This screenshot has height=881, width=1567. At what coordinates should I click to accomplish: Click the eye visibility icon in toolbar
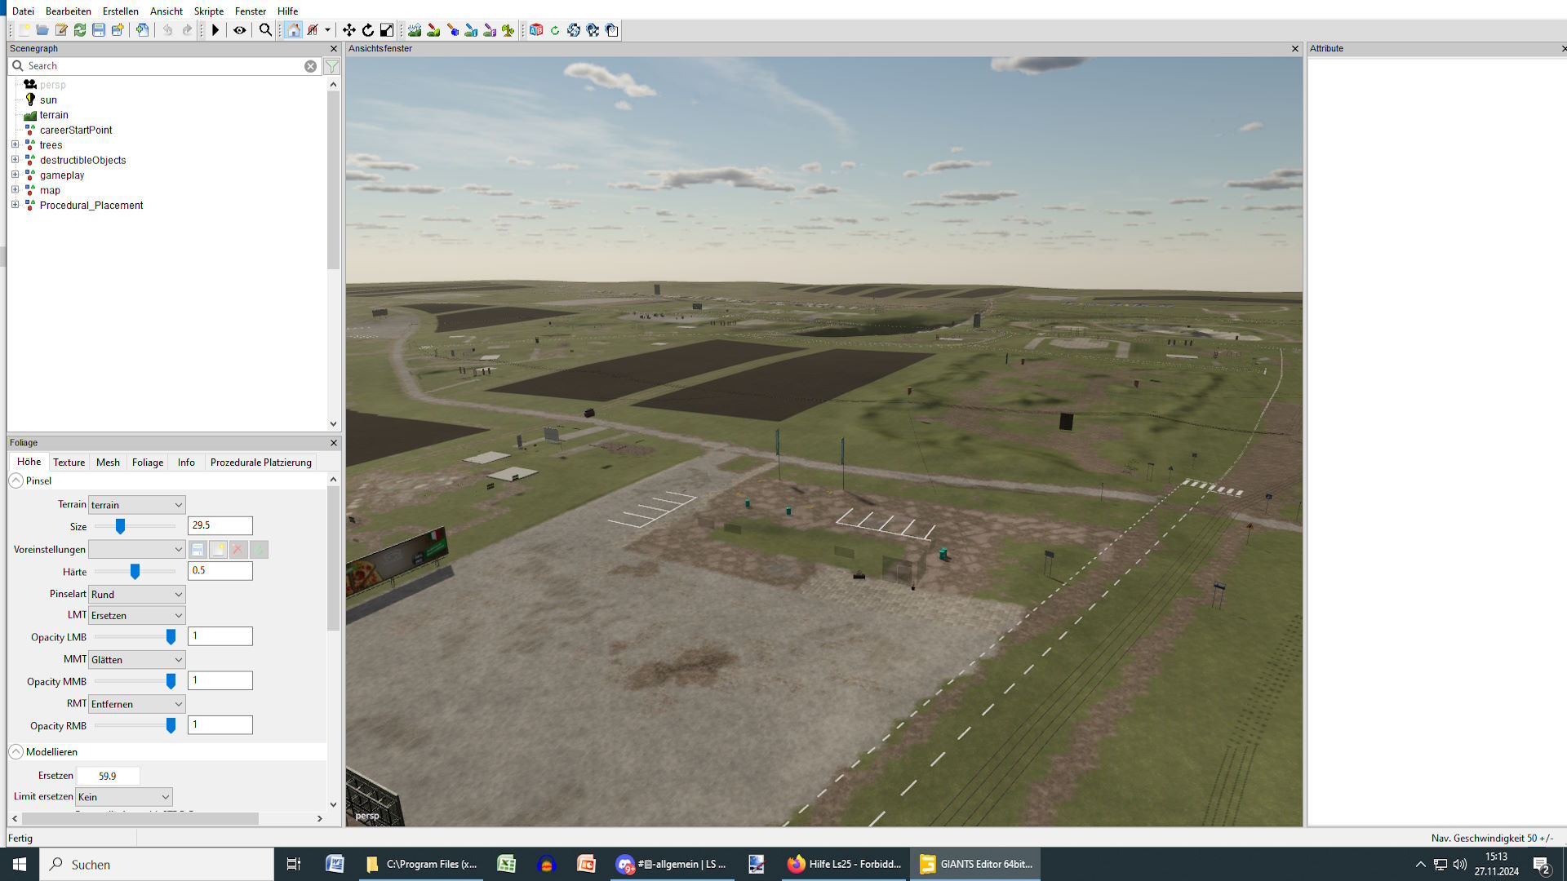coord(240,30)
